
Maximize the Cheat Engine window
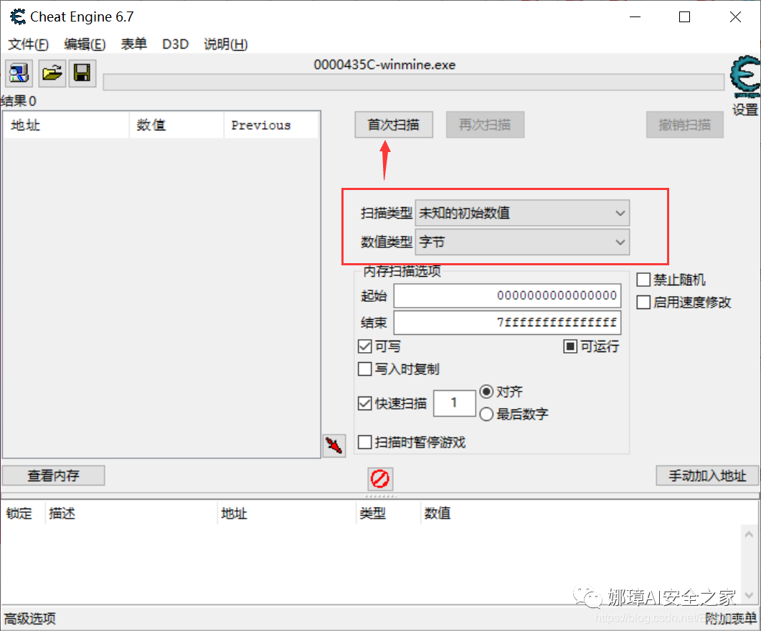click(684, 17)
